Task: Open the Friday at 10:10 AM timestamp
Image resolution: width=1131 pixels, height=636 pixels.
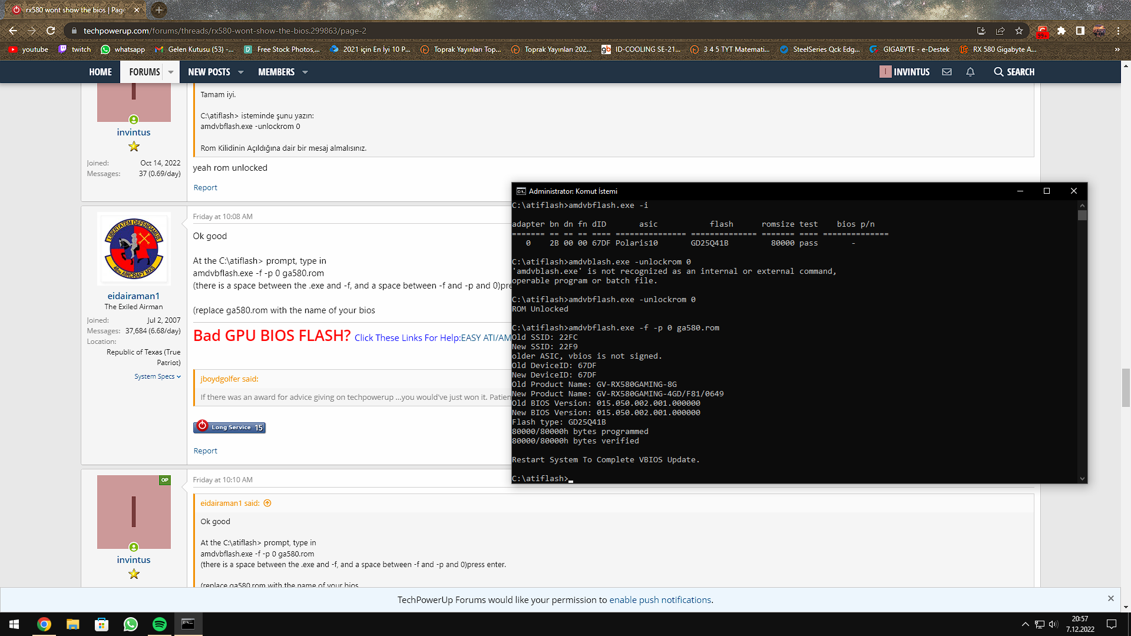Action: click(x=223, y=480)
